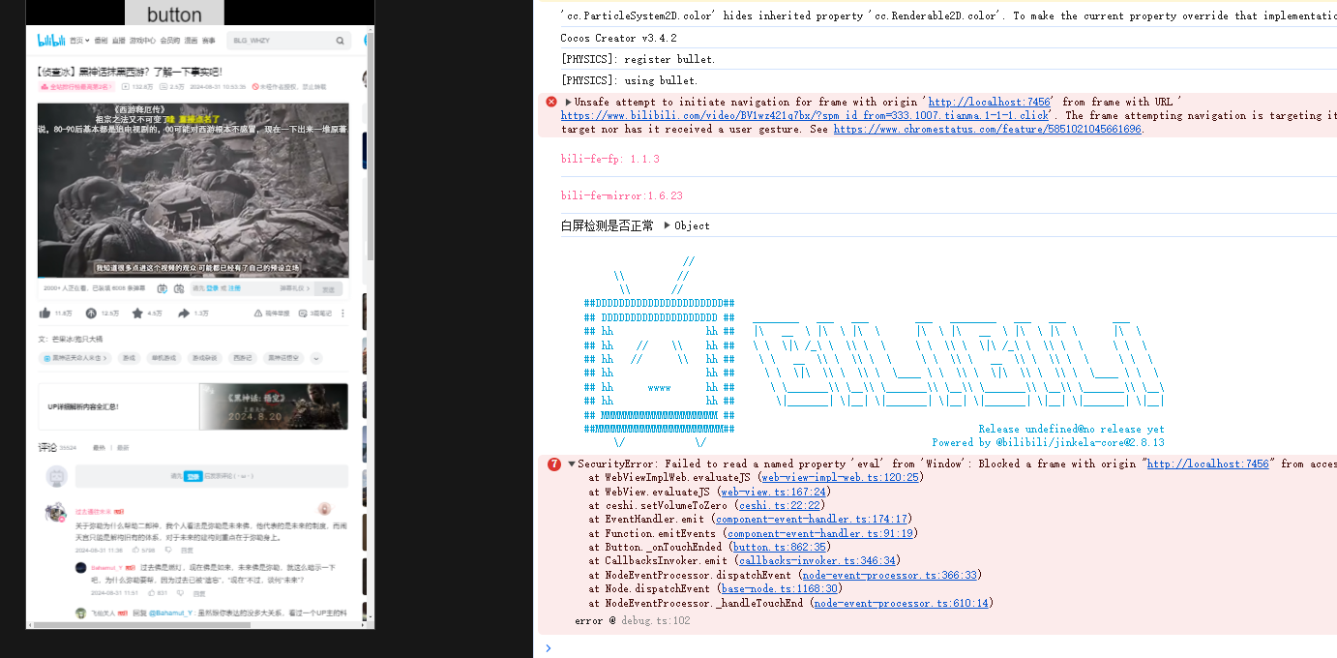
Task: Click the 全站排行榜最高第2名 rank badge
Action: [x=74, y=87]
